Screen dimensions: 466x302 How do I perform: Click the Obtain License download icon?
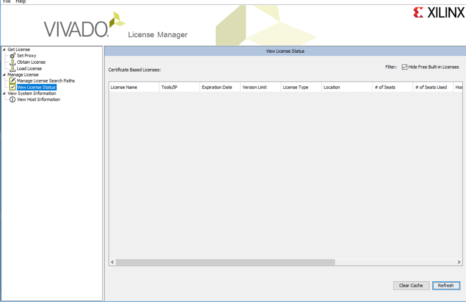12,62
